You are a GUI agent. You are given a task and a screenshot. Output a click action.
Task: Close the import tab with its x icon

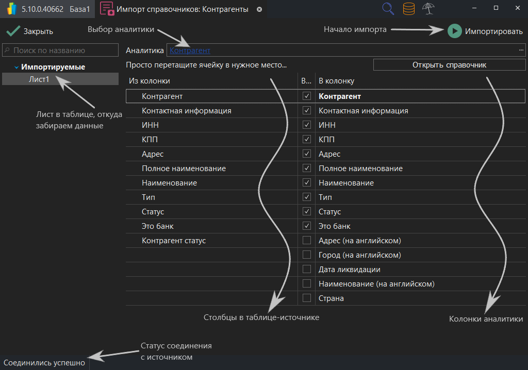coord(259,9)
